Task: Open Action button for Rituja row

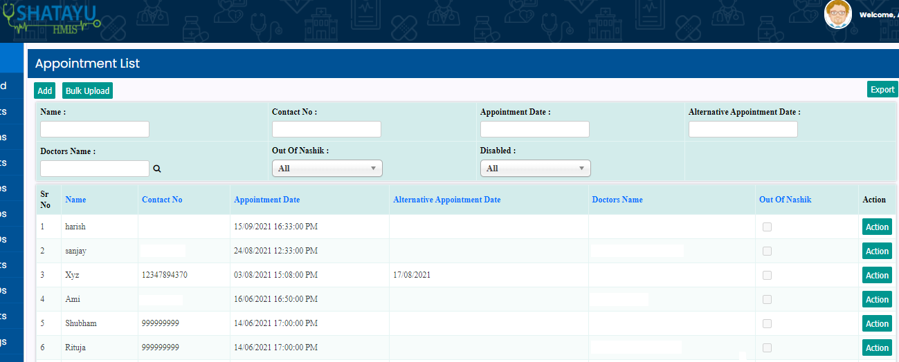Action: 877,348
